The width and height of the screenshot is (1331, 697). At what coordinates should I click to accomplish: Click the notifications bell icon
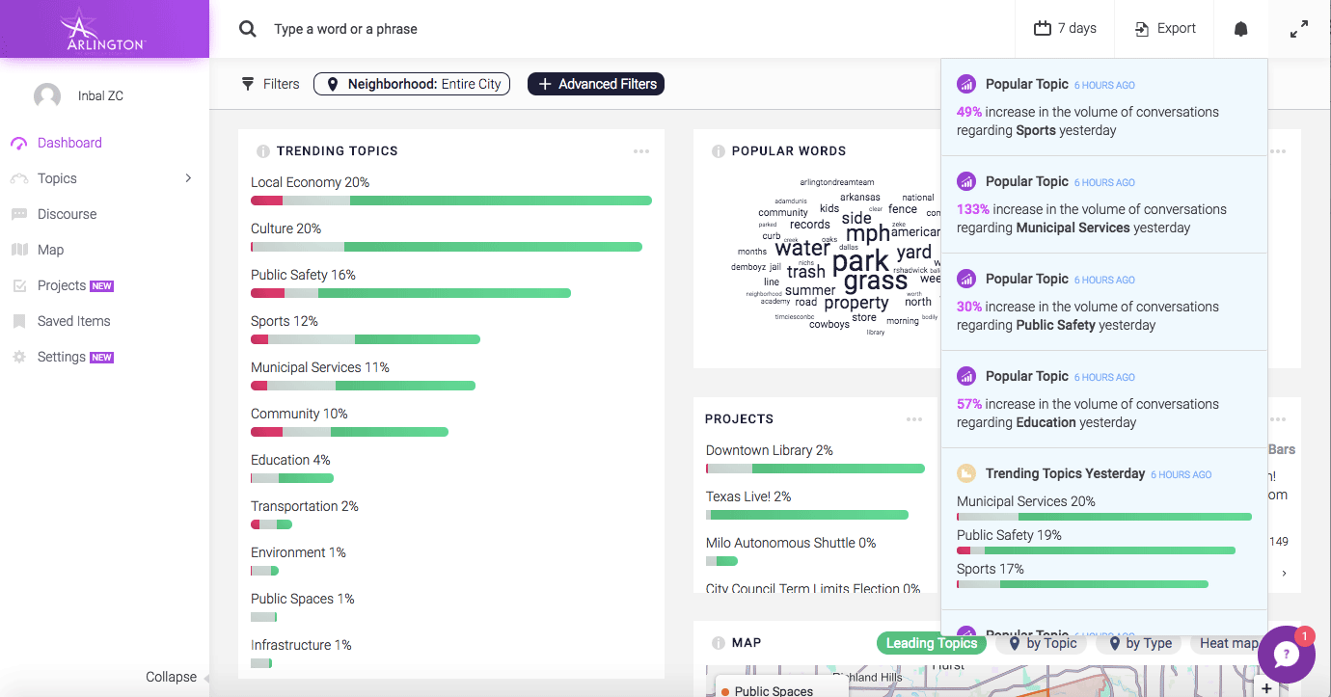click(1241, 29)
